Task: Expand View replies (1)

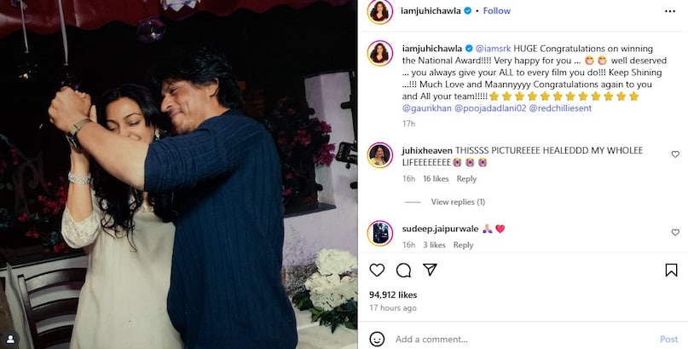Action: tap(458, 202)
